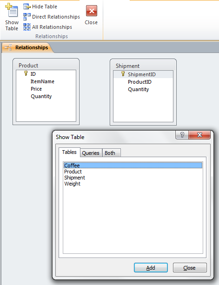This screenshot has height=285, width=219.
Task: Open the Show Table ribbon button
Action: (x=12, y=17)
